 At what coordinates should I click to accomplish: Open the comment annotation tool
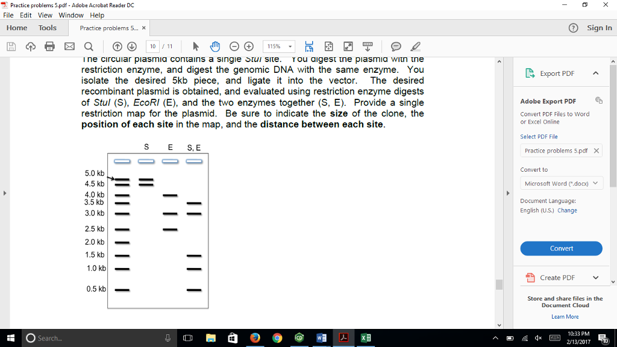[x=396, y=46]
